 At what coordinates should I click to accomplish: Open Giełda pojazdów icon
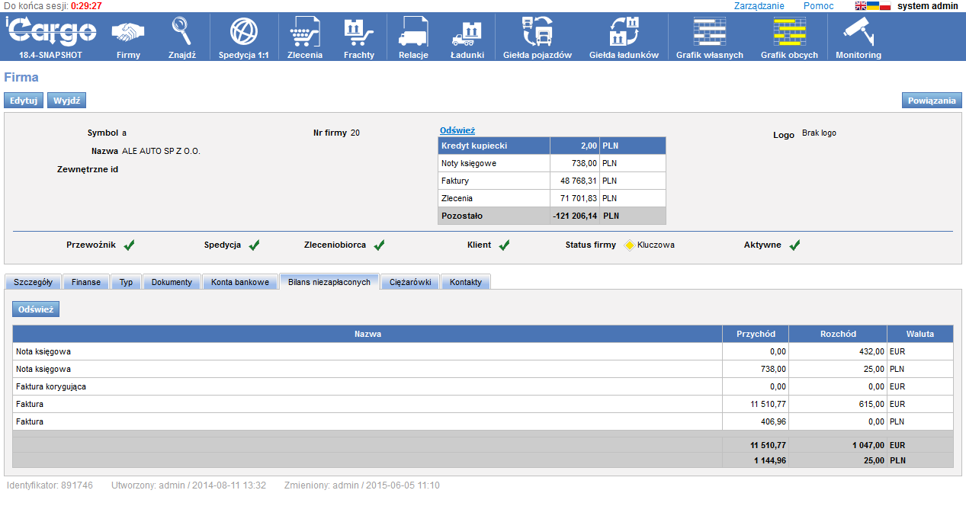tap(537, 33)
